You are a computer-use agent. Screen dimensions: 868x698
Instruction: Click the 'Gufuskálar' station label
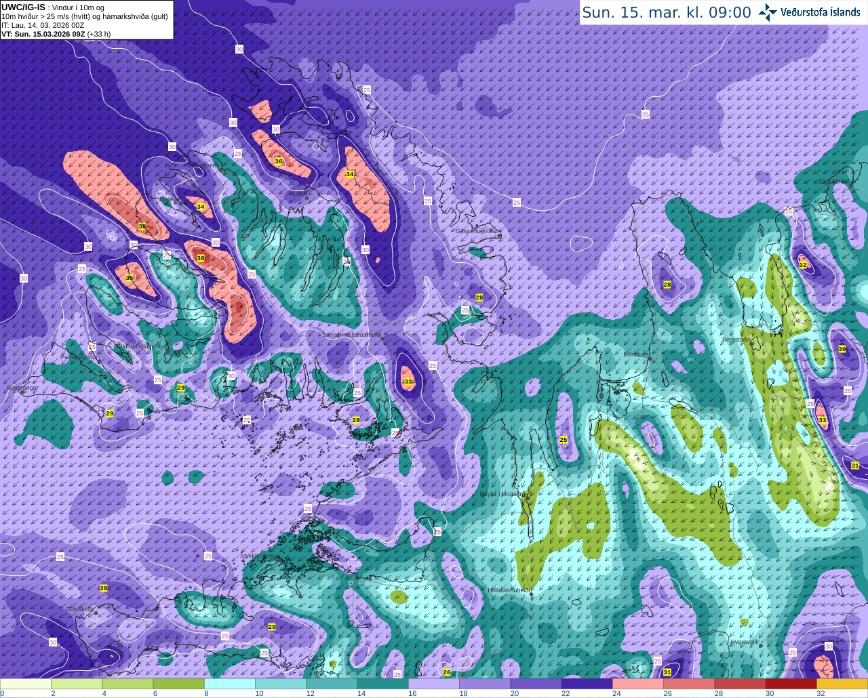pos(79,609)
